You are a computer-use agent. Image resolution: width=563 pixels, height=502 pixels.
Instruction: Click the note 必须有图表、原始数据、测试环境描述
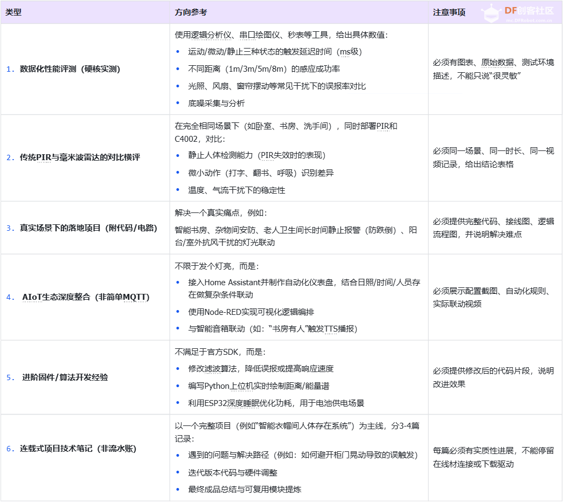(x=494, y=69)
